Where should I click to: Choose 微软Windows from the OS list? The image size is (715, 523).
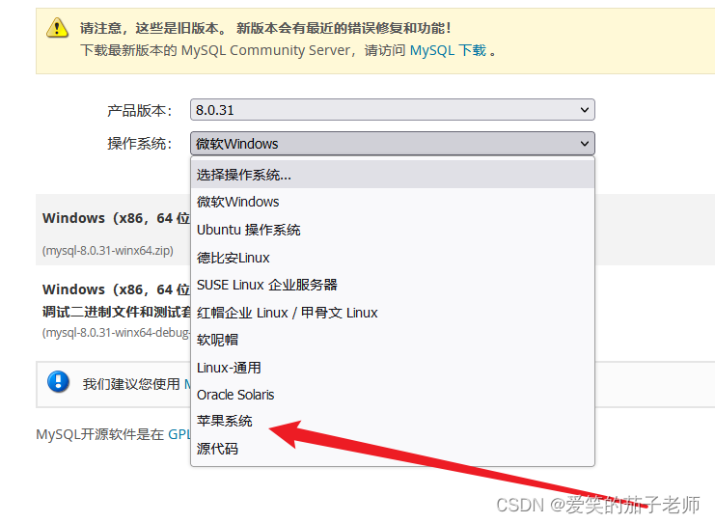pyautogui.click(x=392, y=202)
